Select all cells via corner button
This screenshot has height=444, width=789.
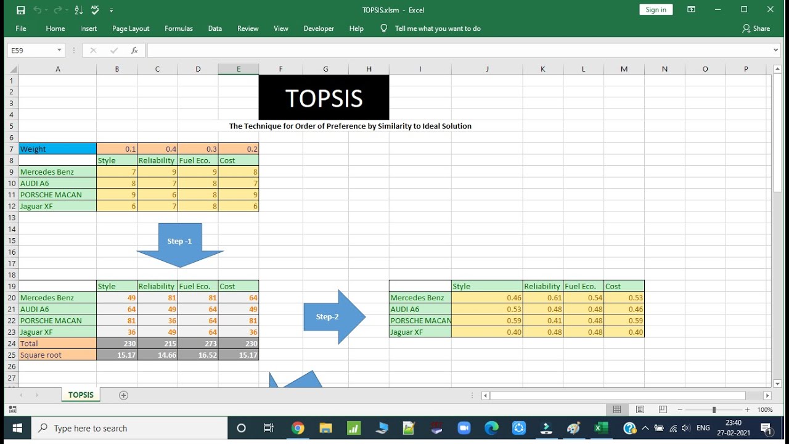(12, 69)
